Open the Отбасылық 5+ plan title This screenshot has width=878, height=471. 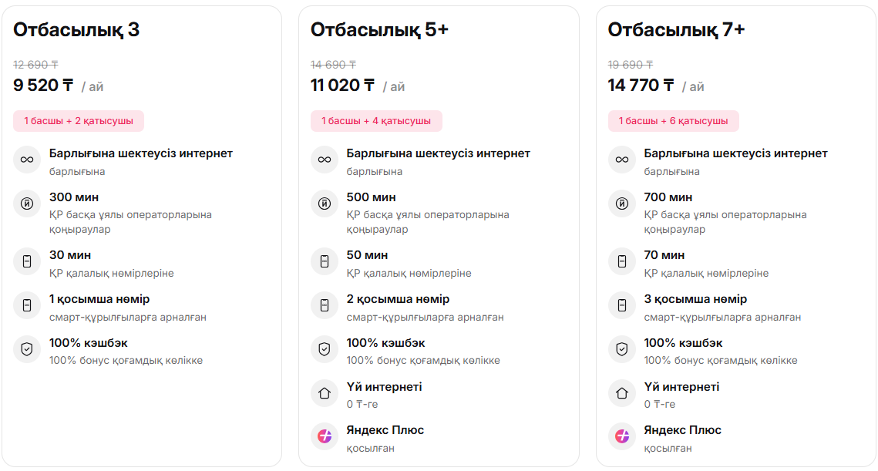379,30
